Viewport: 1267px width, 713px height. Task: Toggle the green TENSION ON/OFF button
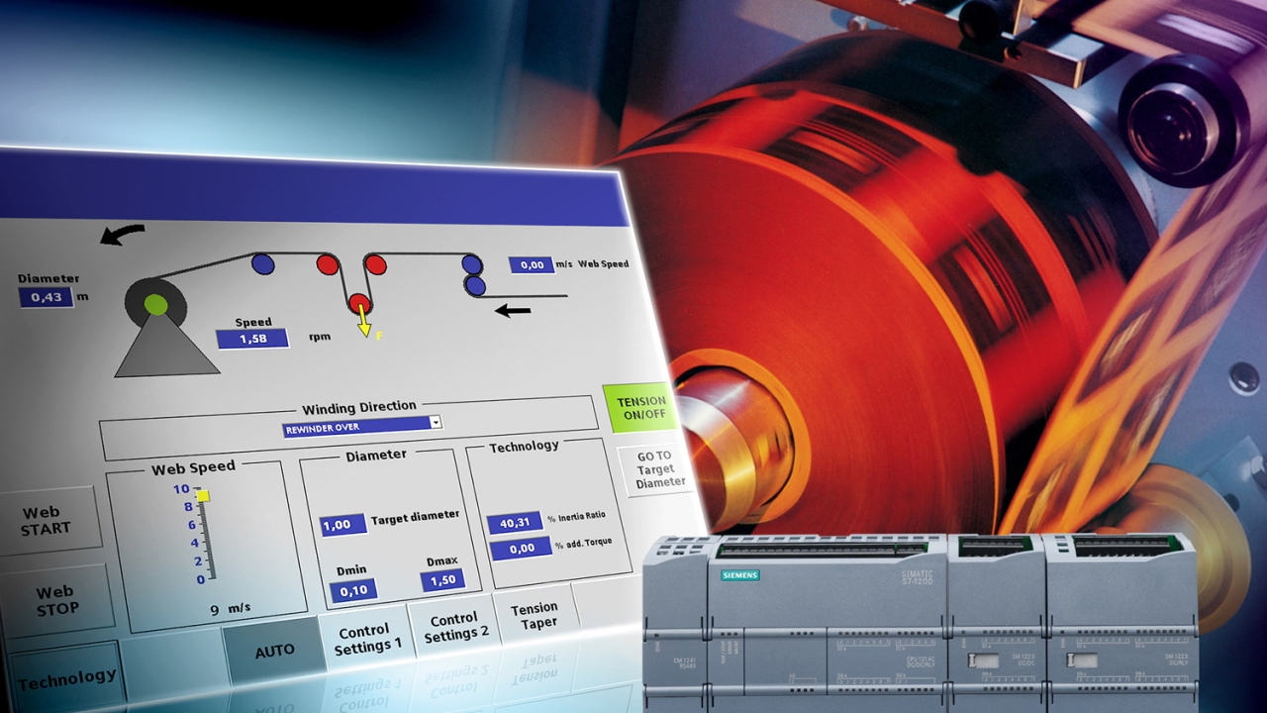coord(641,408)
